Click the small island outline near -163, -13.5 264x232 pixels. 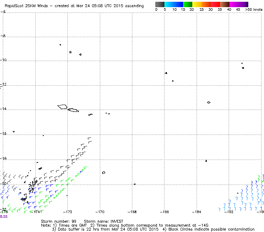click(209, 102)
